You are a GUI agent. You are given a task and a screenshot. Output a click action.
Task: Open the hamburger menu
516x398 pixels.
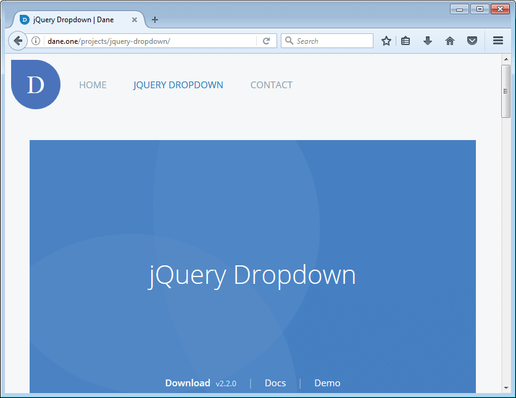pos(498,41)
